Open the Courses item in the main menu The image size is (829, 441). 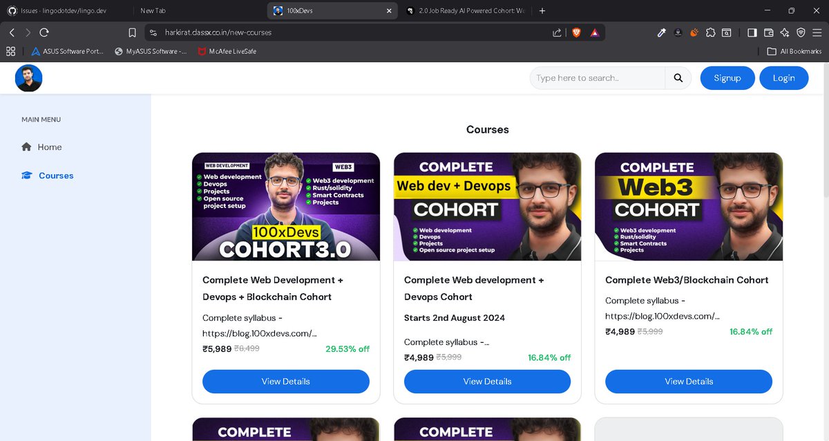click(x=47, y=176)
